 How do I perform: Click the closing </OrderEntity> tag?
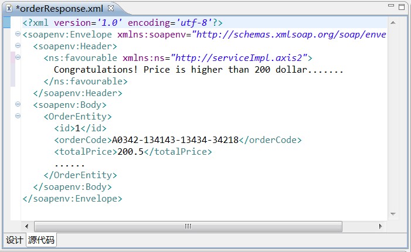pos(80,175)
